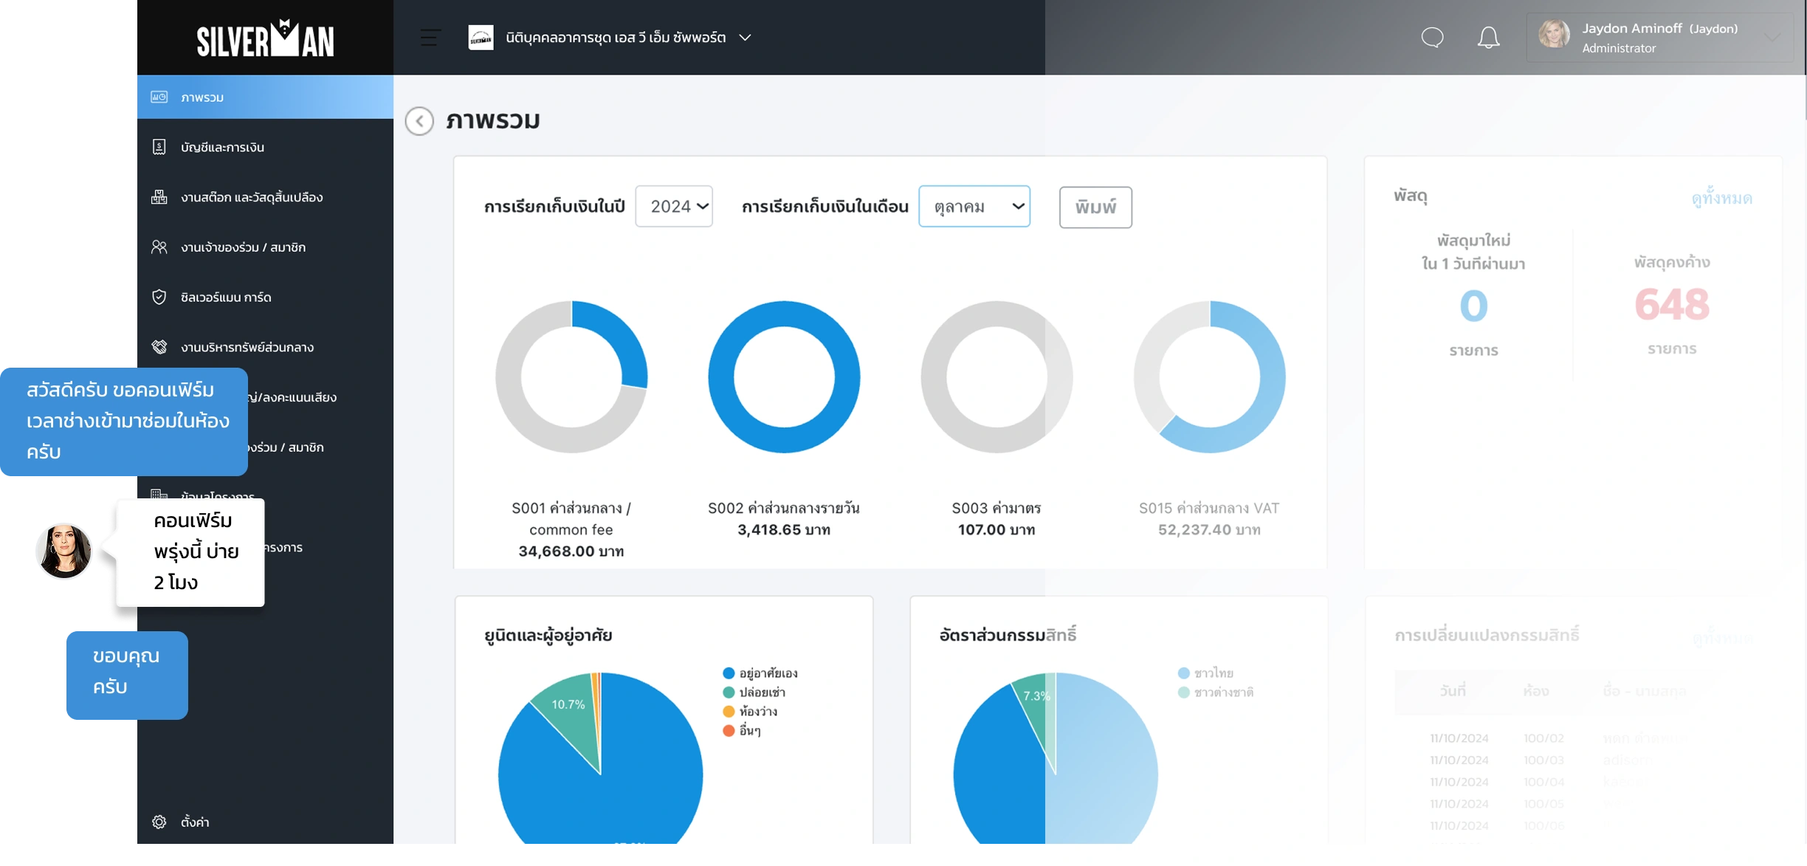1807x866 pixels.
Task: Select ซิลเวอร์แมน การ์ด menu item
Action: coord(265,297)
